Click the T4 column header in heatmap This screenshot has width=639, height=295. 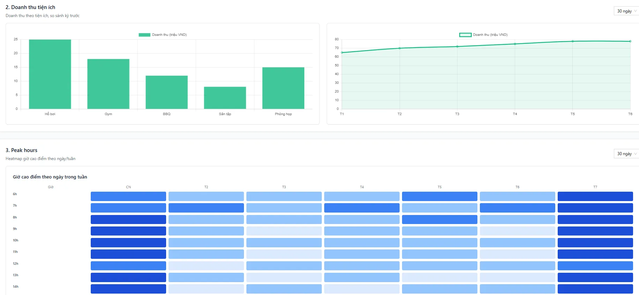pyautogui.click(x=362, y=187)
